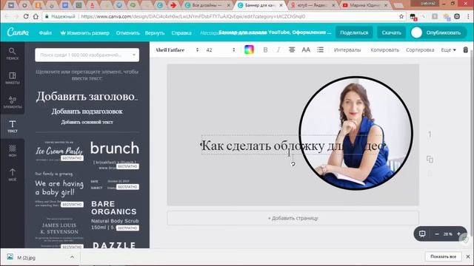Close the downloads bar

pos(468,256)
